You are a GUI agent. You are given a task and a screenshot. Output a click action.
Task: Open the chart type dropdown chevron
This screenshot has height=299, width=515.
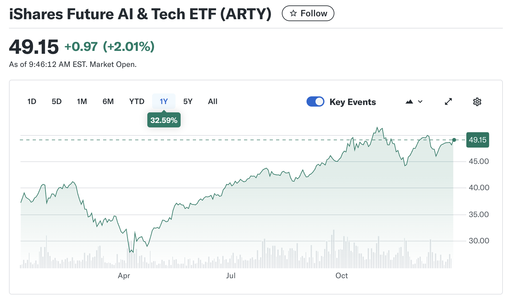pos(420,102)
